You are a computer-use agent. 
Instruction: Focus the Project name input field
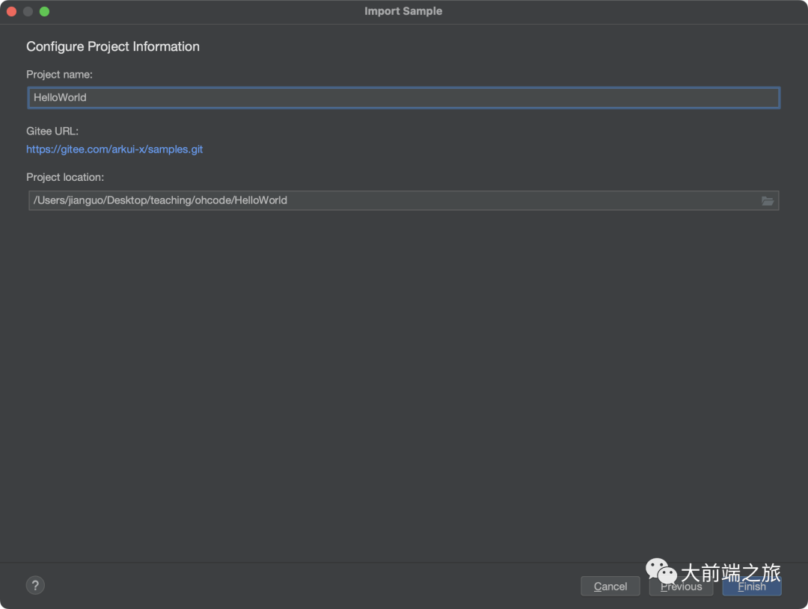pyautogui.click(x=404, y=98)
